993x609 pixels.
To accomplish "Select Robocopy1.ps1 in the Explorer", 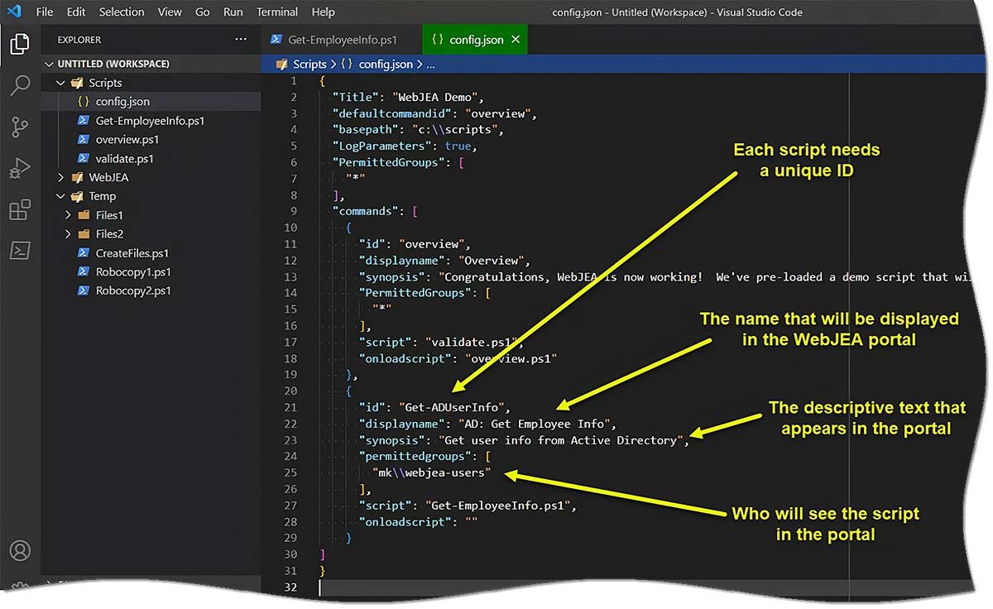I will (132, 271).
